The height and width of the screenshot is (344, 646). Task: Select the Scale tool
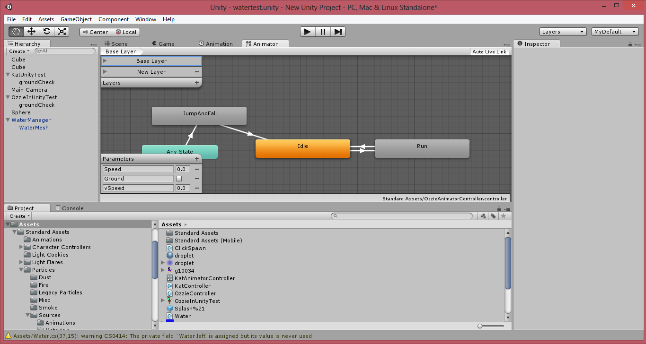click(x=62, y=32)
